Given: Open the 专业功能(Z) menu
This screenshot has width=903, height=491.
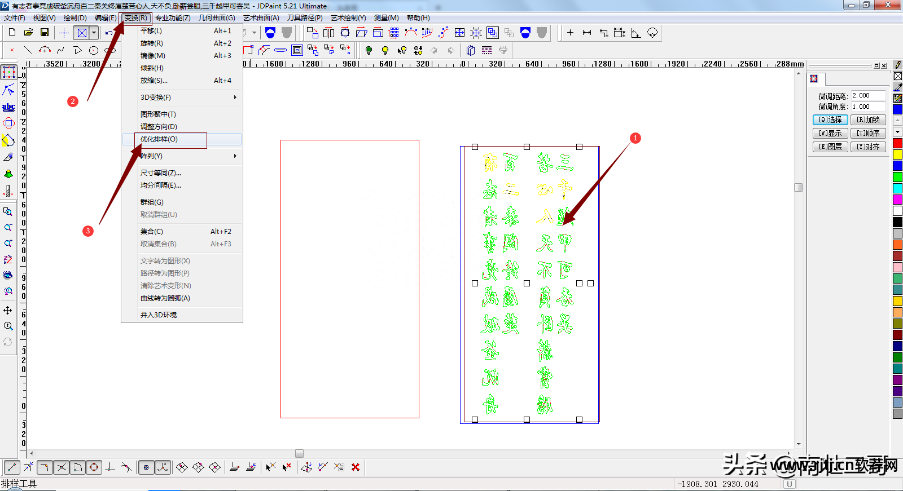Looking at the screenshot, I should pos(172,18).
